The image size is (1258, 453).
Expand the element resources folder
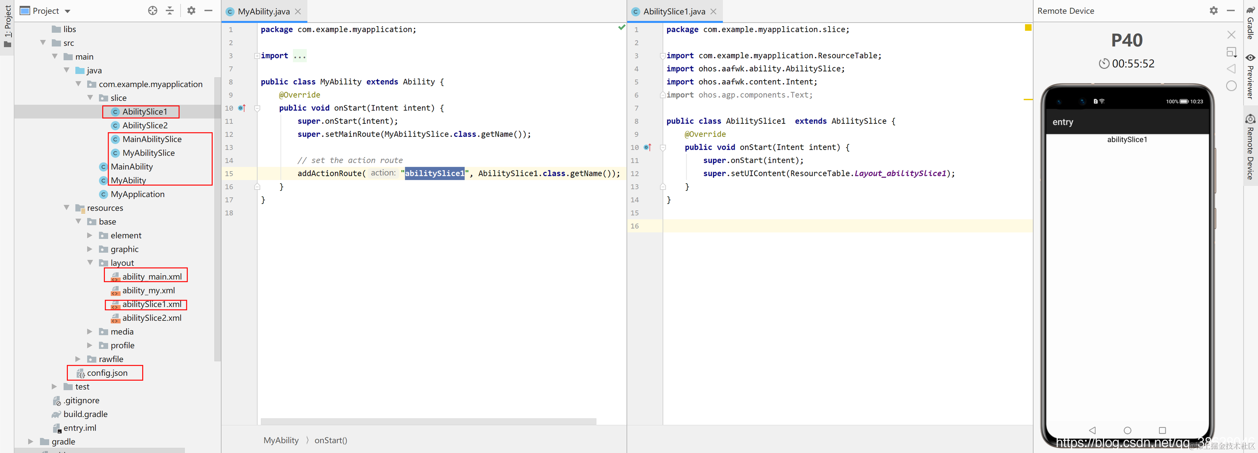click(x=90, y=235)
